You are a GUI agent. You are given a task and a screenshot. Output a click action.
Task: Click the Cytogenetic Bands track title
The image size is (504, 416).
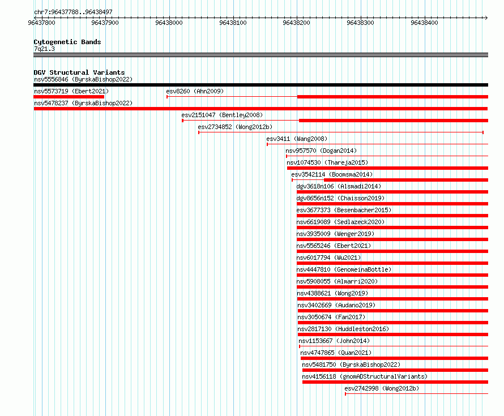coord(67,42)
